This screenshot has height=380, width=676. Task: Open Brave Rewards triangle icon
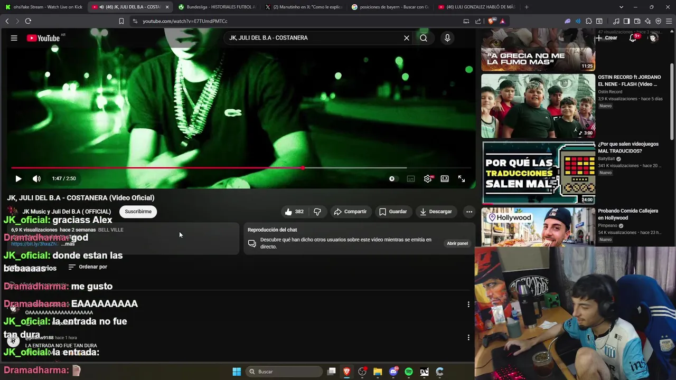[x=502, y=21]
